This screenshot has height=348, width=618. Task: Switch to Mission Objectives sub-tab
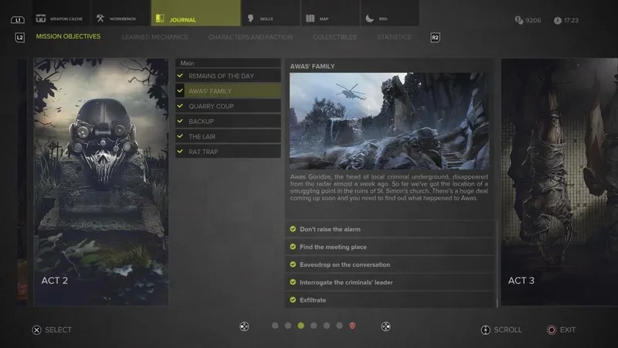pos(68,36)
